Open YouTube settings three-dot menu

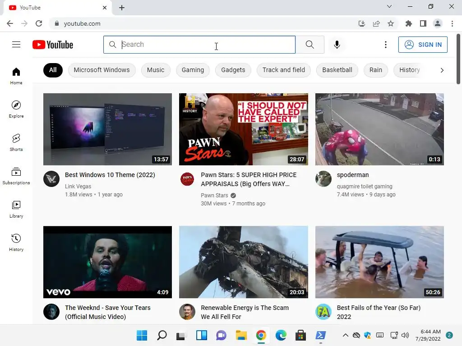click(385, 45)
